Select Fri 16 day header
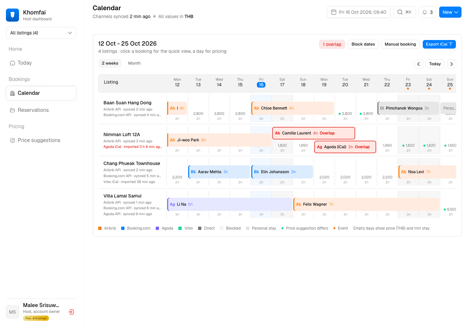 (x=261, y=83)
